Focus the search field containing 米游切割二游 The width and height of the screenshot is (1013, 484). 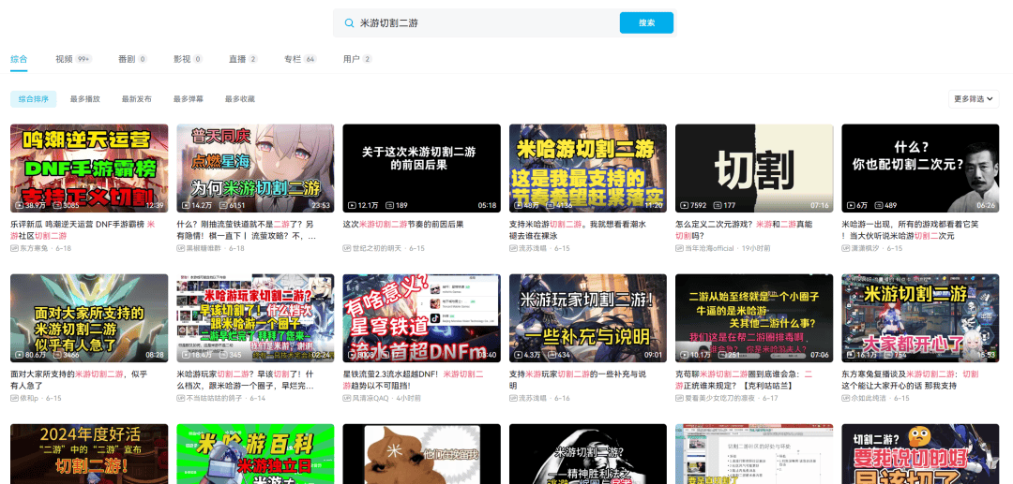[485, 23]
